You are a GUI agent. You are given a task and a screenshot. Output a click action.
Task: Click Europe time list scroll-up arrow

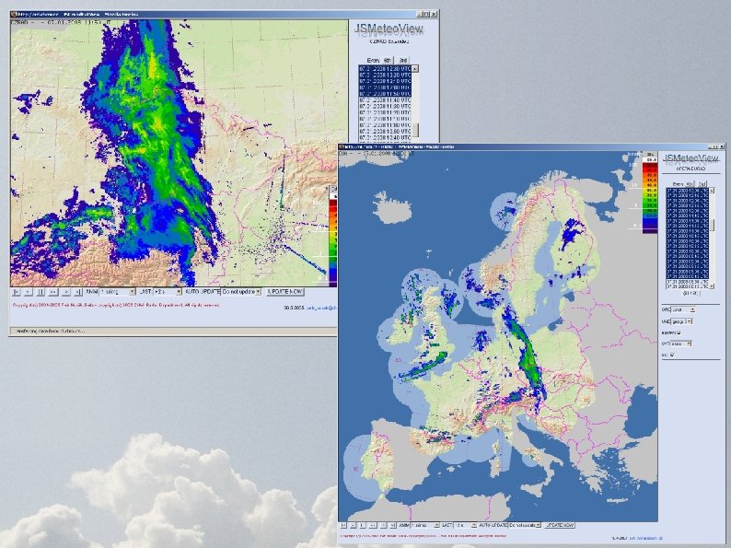pos(712,191)
